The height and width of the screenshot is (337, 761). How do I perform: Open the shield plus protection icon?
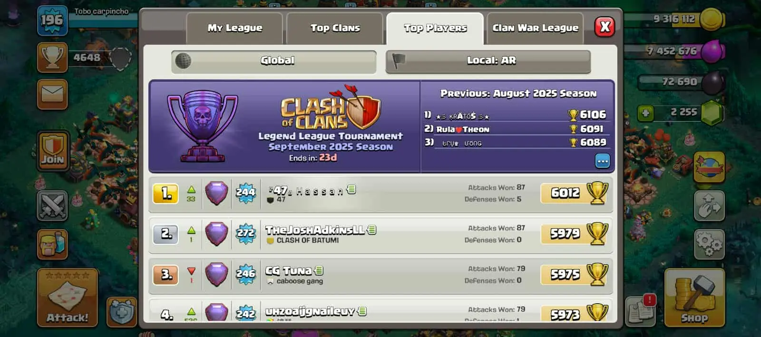click(x=122, y=312)
